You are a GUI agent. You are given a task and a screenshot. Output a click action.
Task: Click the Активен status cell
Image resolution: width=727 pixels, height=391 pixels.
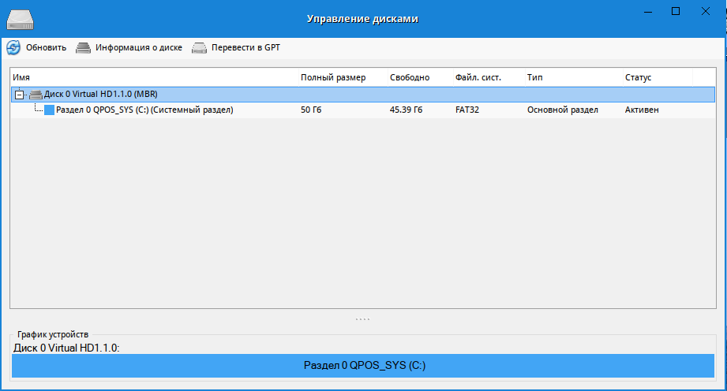642,110
